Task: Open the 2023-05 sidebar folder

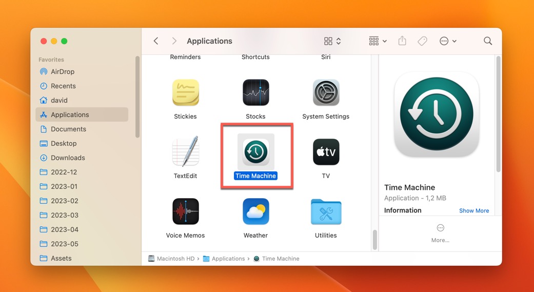Action: (x=82, y=244)
